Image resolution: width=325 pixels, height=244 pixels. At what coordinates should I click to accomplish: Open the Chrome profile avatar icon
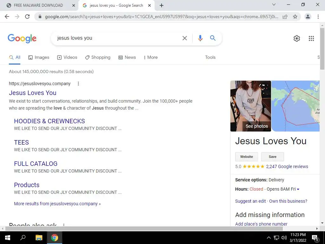pyautogui.click(x=308, y=17)
